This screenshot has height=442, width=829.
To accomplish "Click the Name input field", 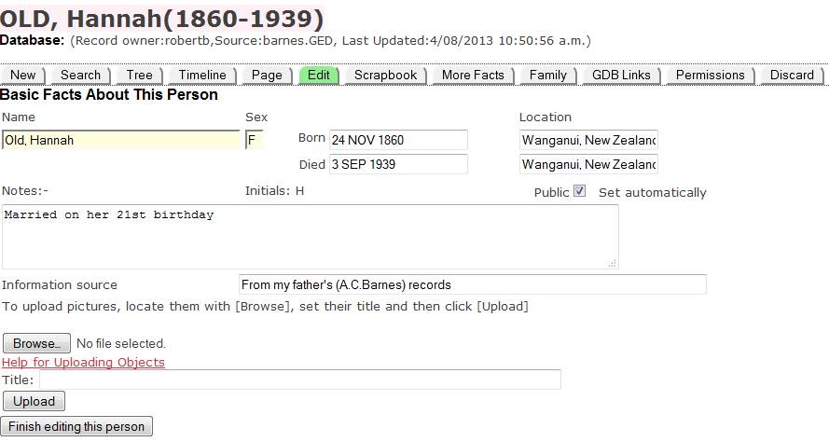I will 121,140.
